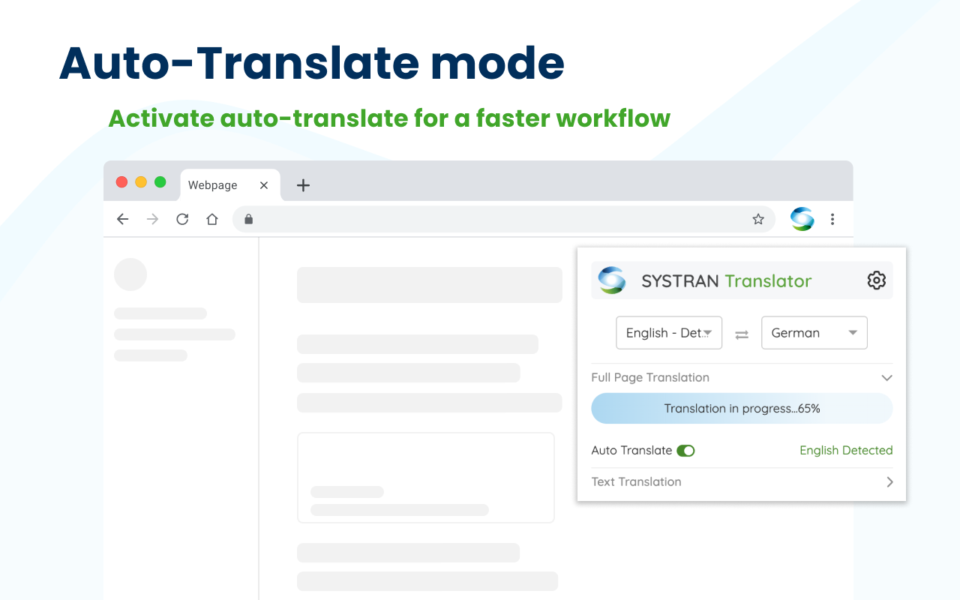The height and width of the screenshot is (600, 960).
Task: Open the browser three-dot menu
Action: (832, 219)
